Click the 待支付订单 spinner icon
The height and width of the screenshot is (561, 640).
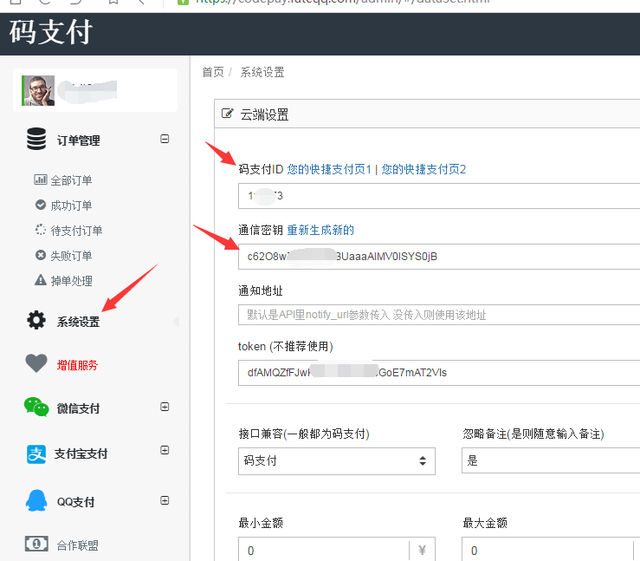coord(41,230)
